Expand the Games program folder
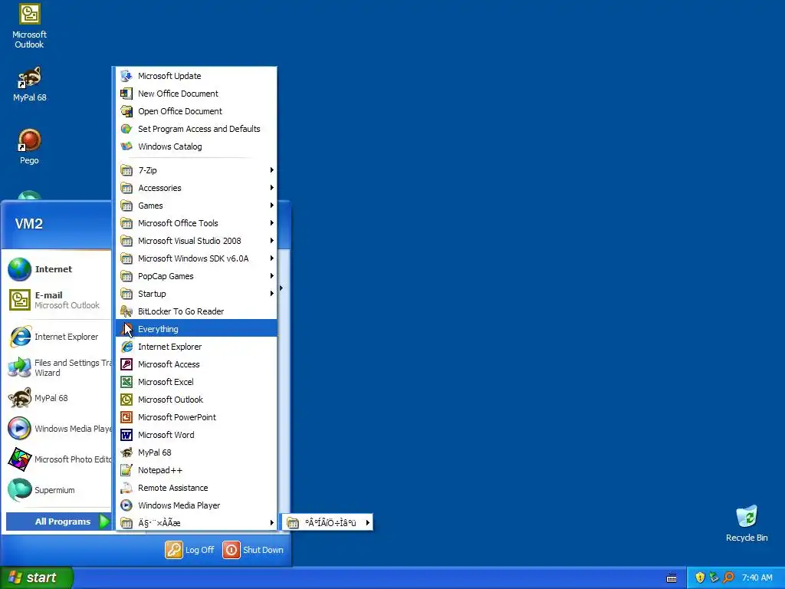 (x=196, y=206)
